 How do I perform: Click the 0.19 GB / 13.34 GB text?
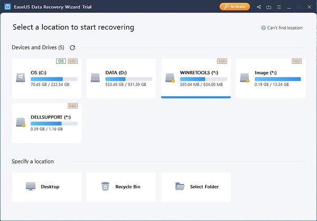point(272,84)
